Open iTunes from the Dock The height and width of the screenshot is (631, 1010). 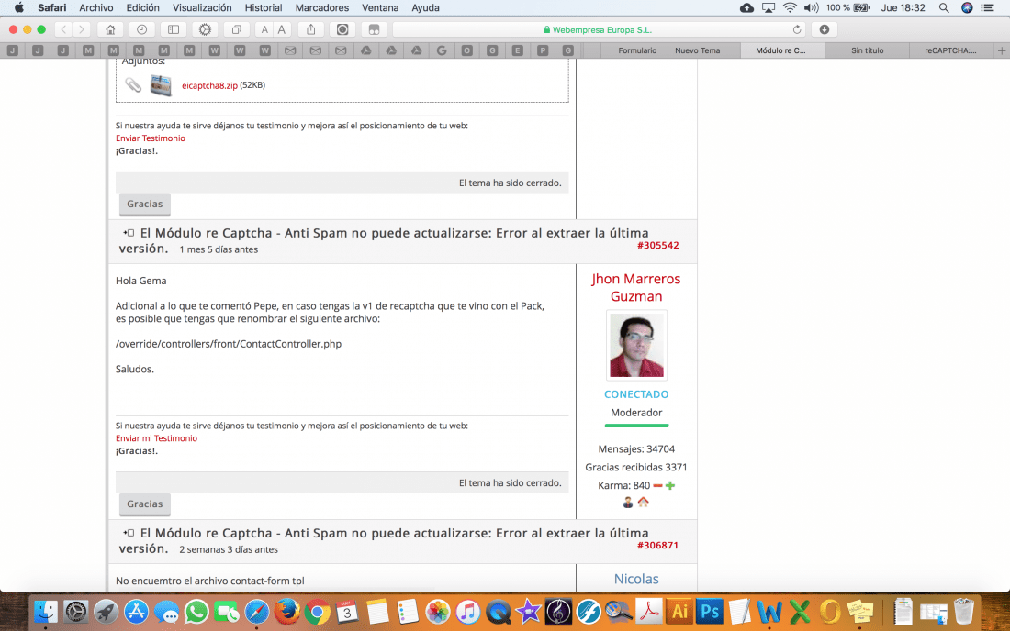(x=468, y=612)
